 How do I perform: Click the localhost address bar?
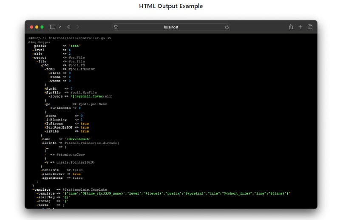click(171, 27)
